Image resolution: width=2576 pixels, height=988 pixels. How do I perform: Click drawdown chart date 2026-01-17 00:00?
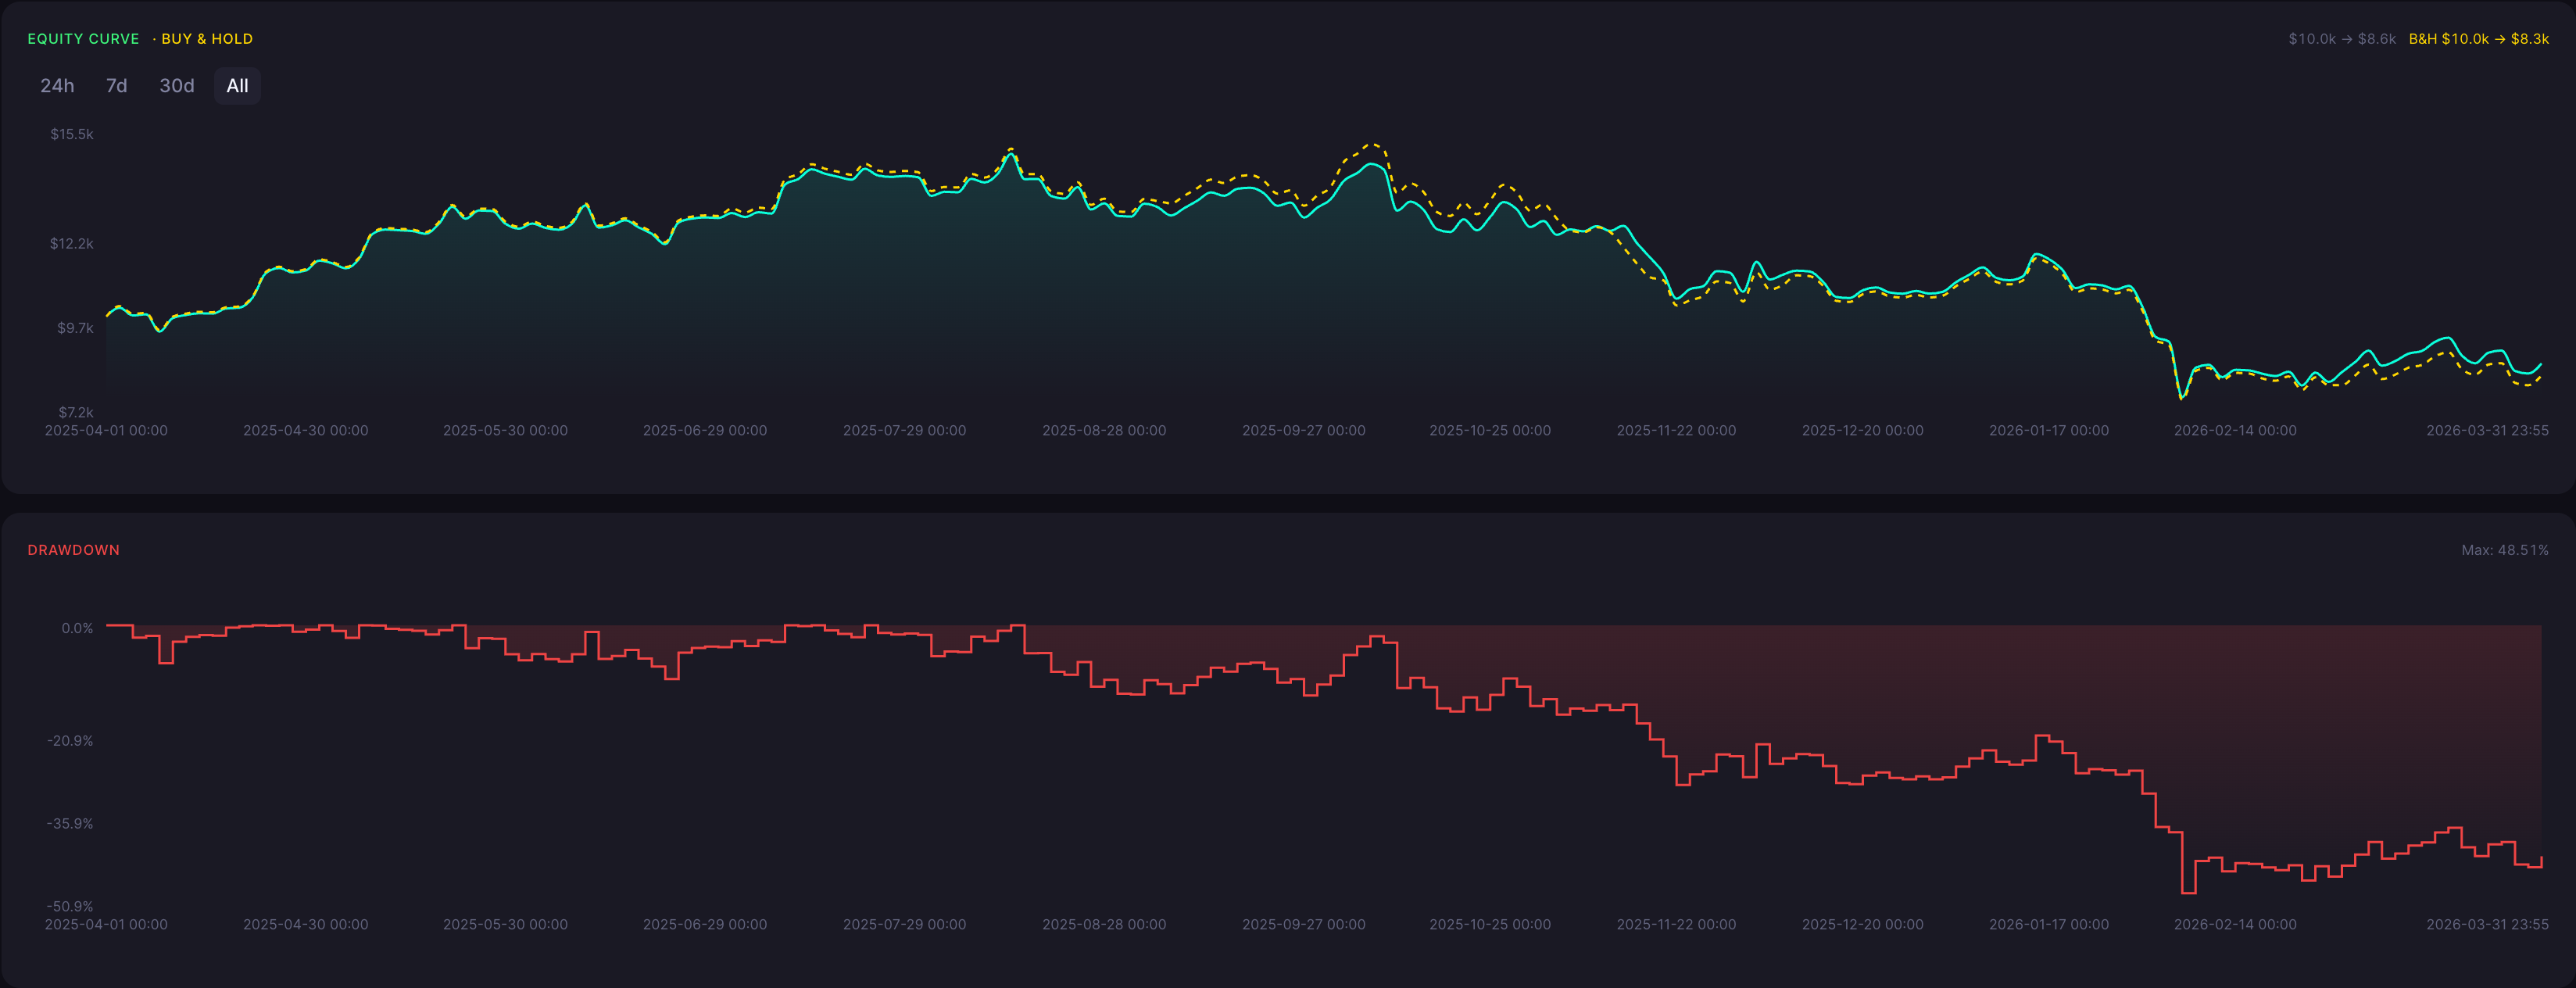point(2048,925)
